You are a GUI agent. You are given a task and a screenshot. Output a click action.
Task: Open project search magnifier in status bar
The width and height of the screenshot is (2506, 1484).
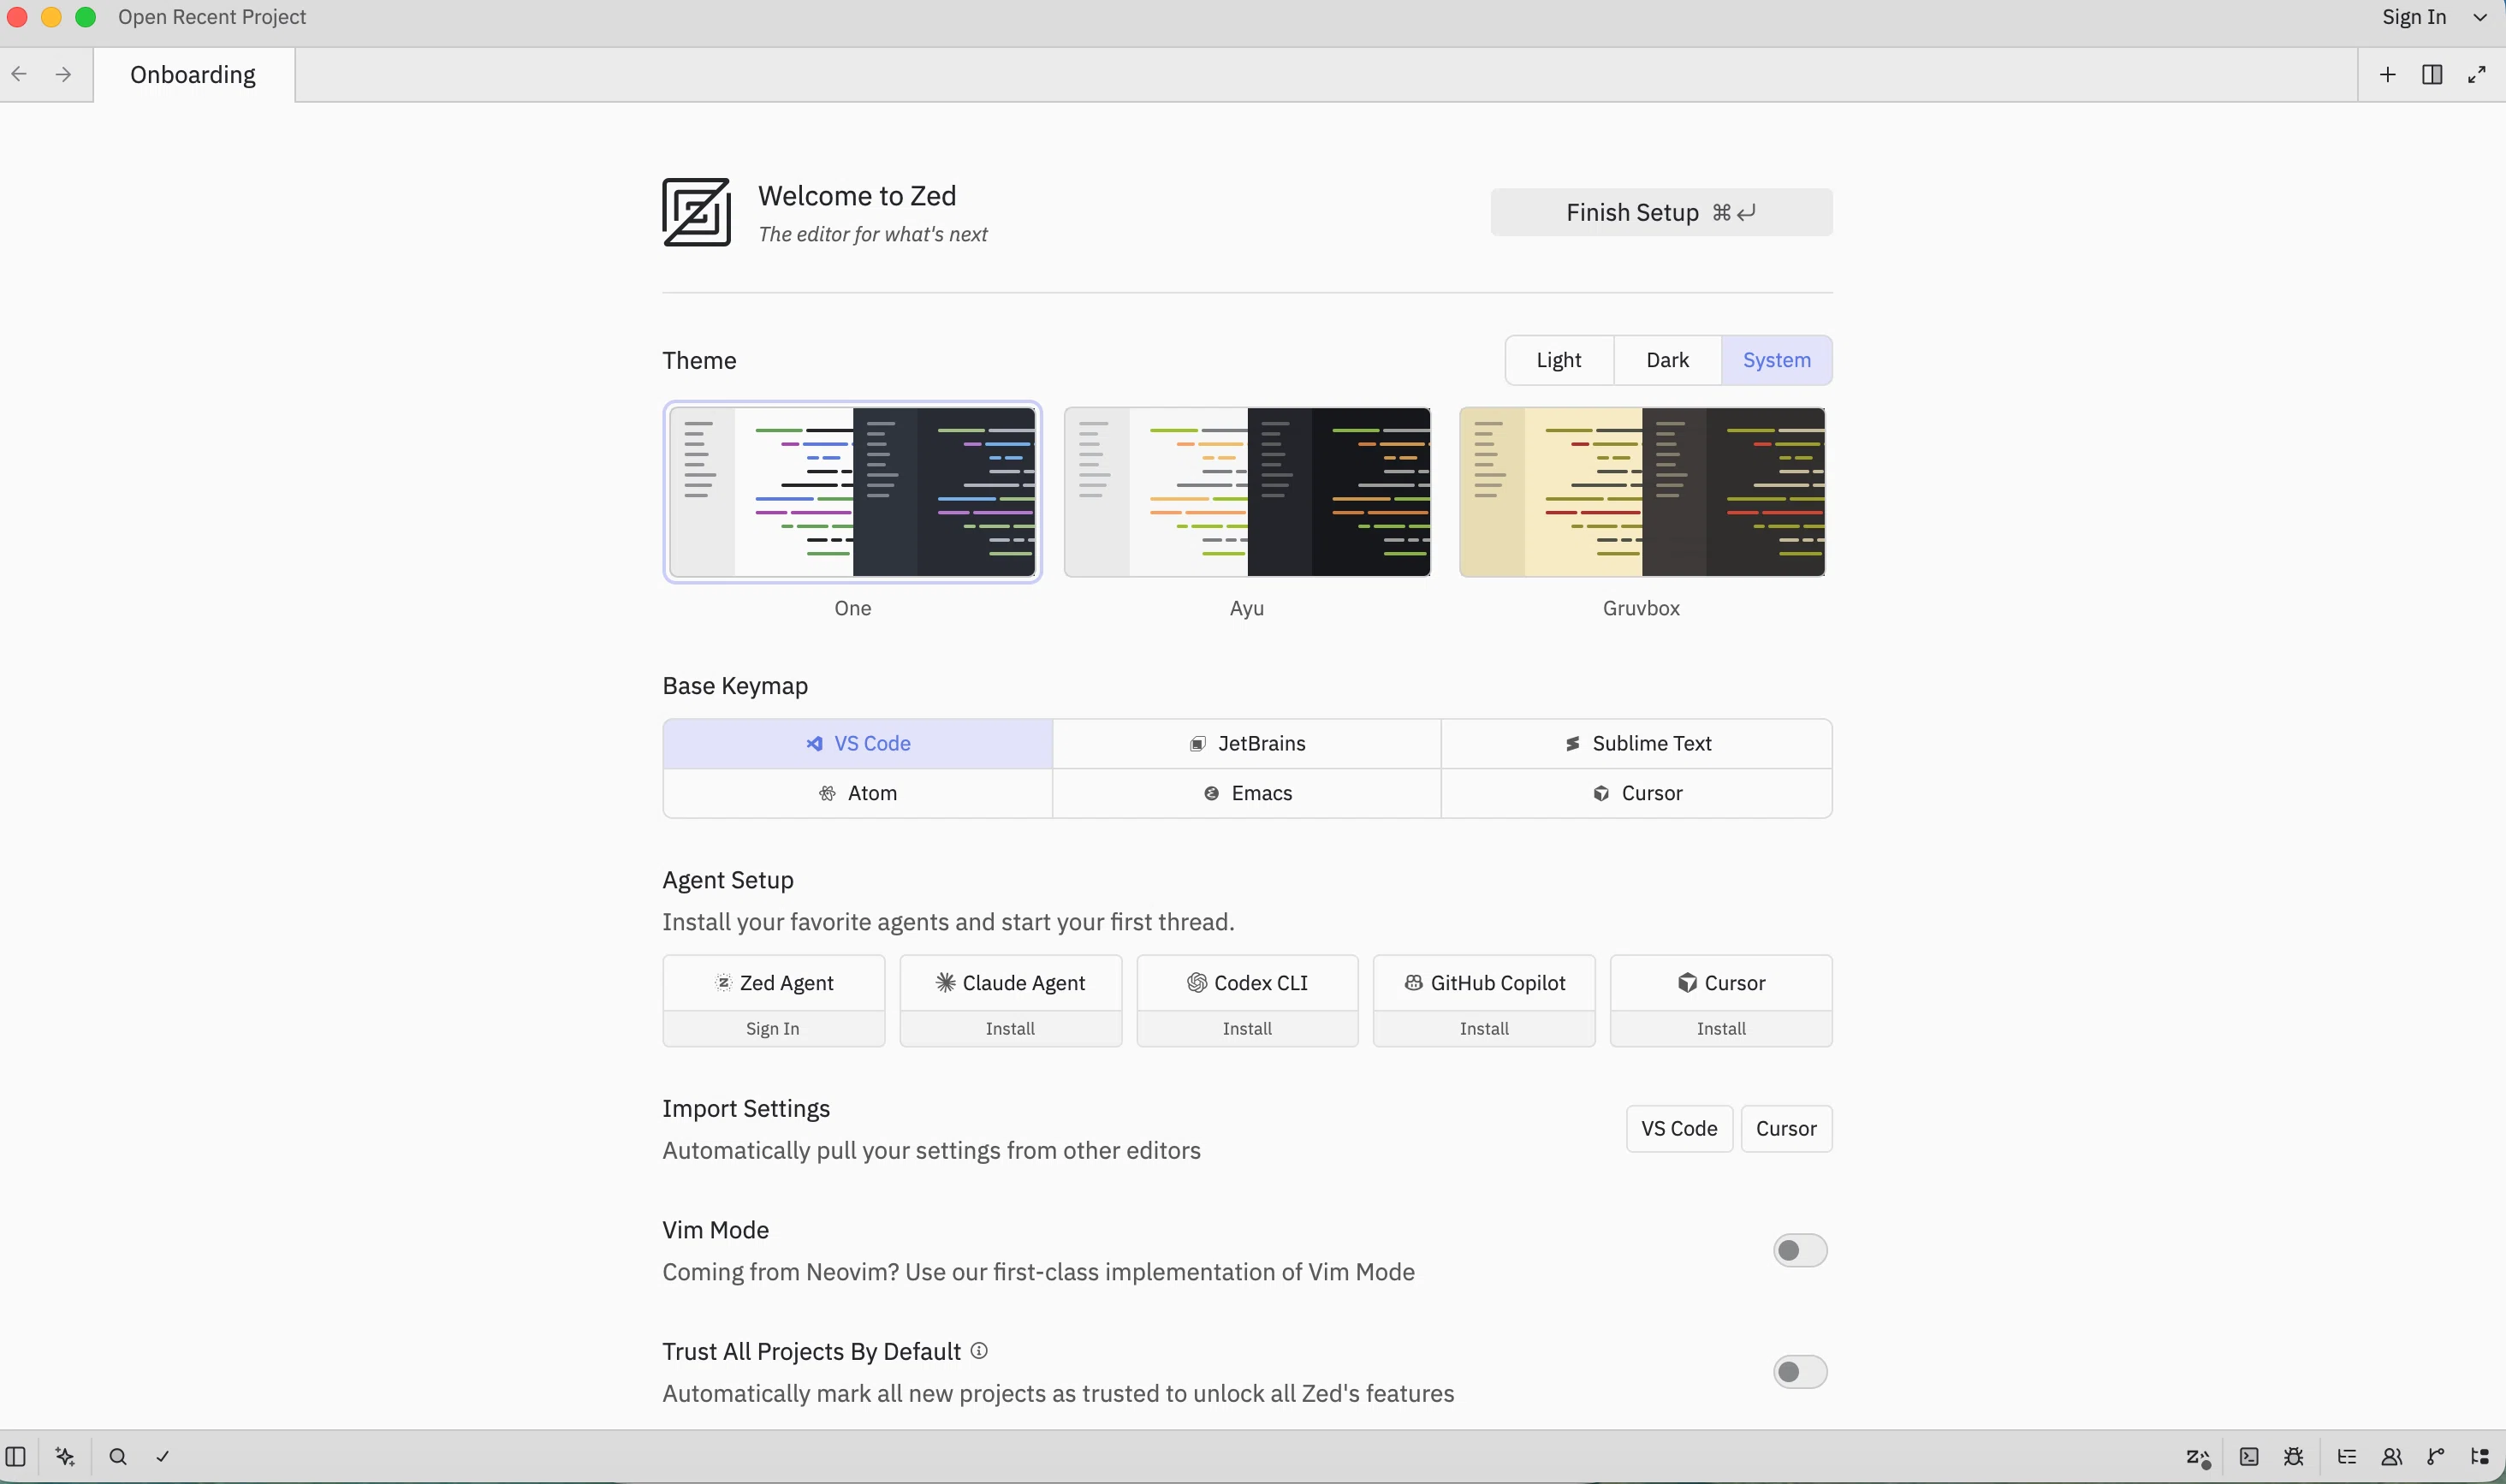(118, 1456)
